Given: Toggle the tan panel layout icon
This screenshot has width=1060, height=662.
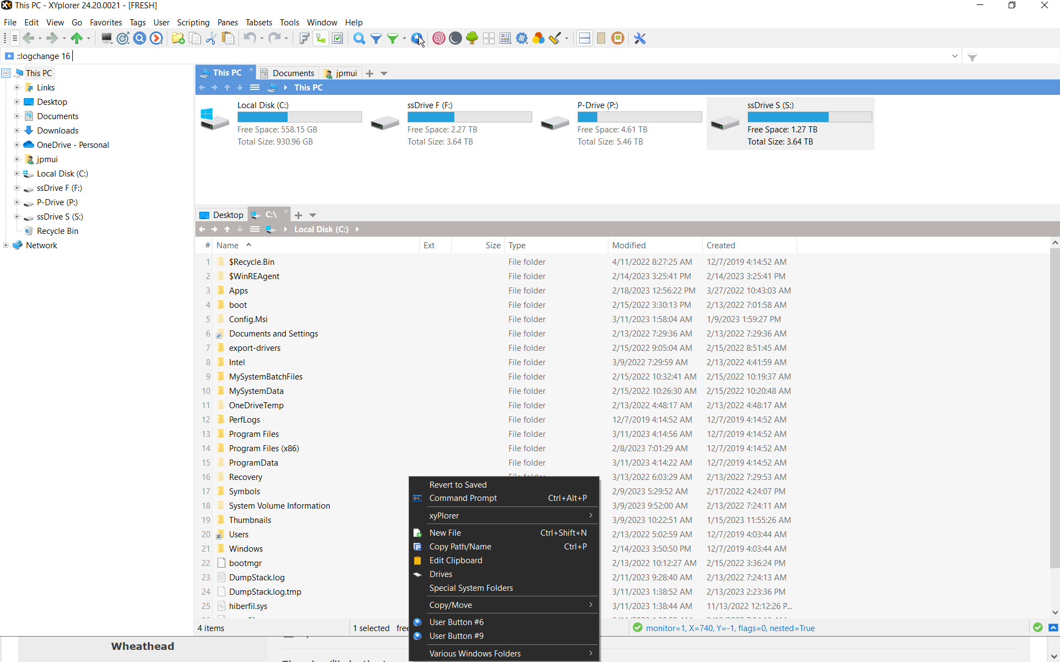Looking at the screenshot, I should pyautogui.click(x=601, y=38).
